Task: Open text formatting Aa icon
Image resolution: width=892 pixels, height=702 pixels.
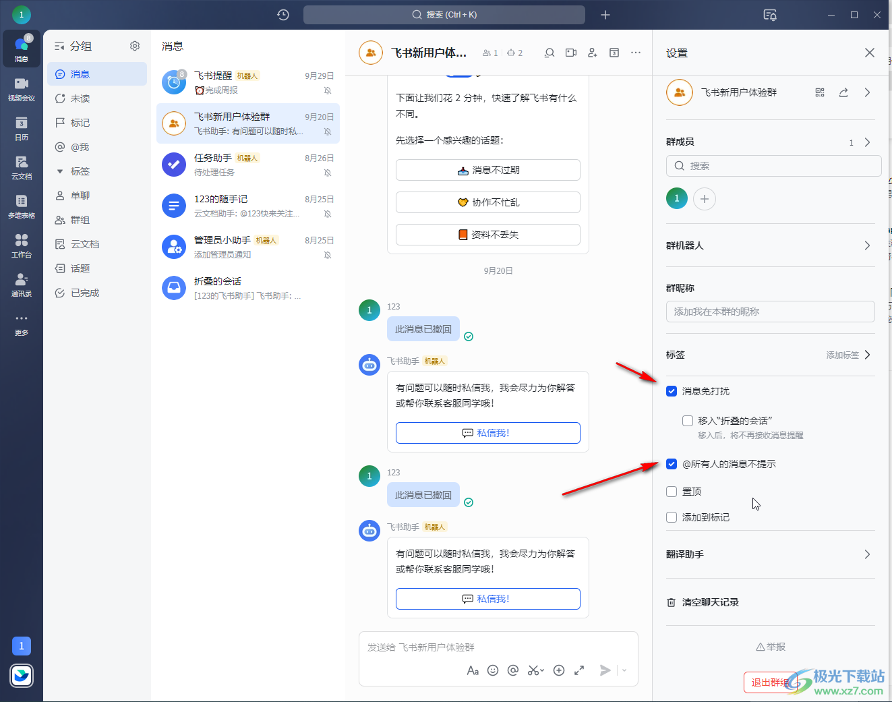Action: (473, 670)
